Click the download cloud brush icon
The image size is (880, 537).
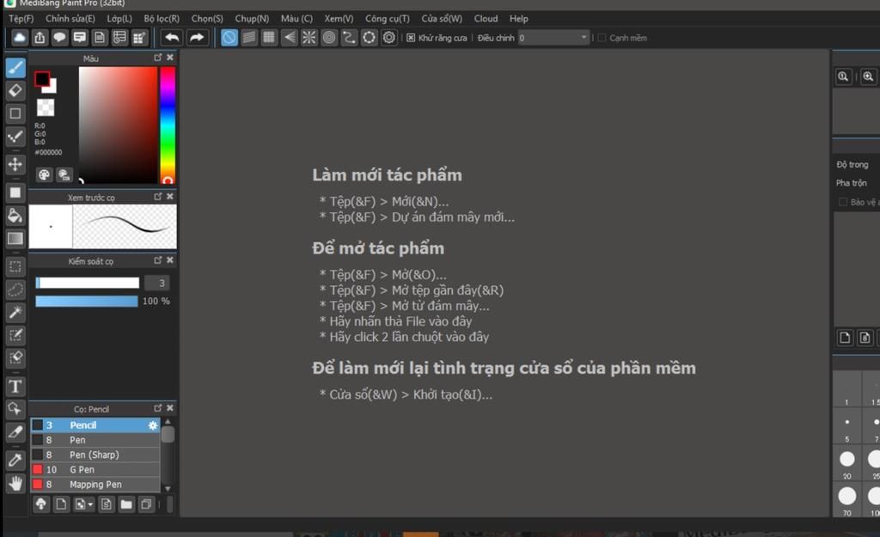tap(41, 504)
